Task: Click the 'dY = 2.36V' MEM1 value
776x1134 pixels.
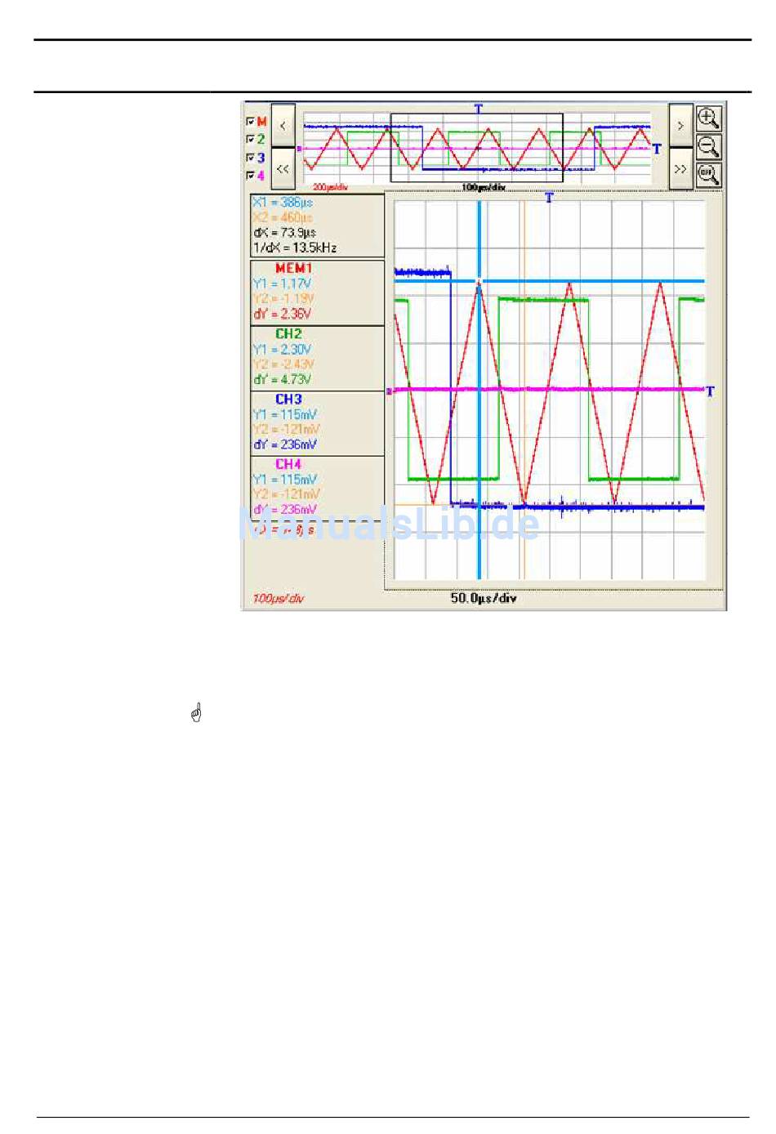Action: pos(282,314)
